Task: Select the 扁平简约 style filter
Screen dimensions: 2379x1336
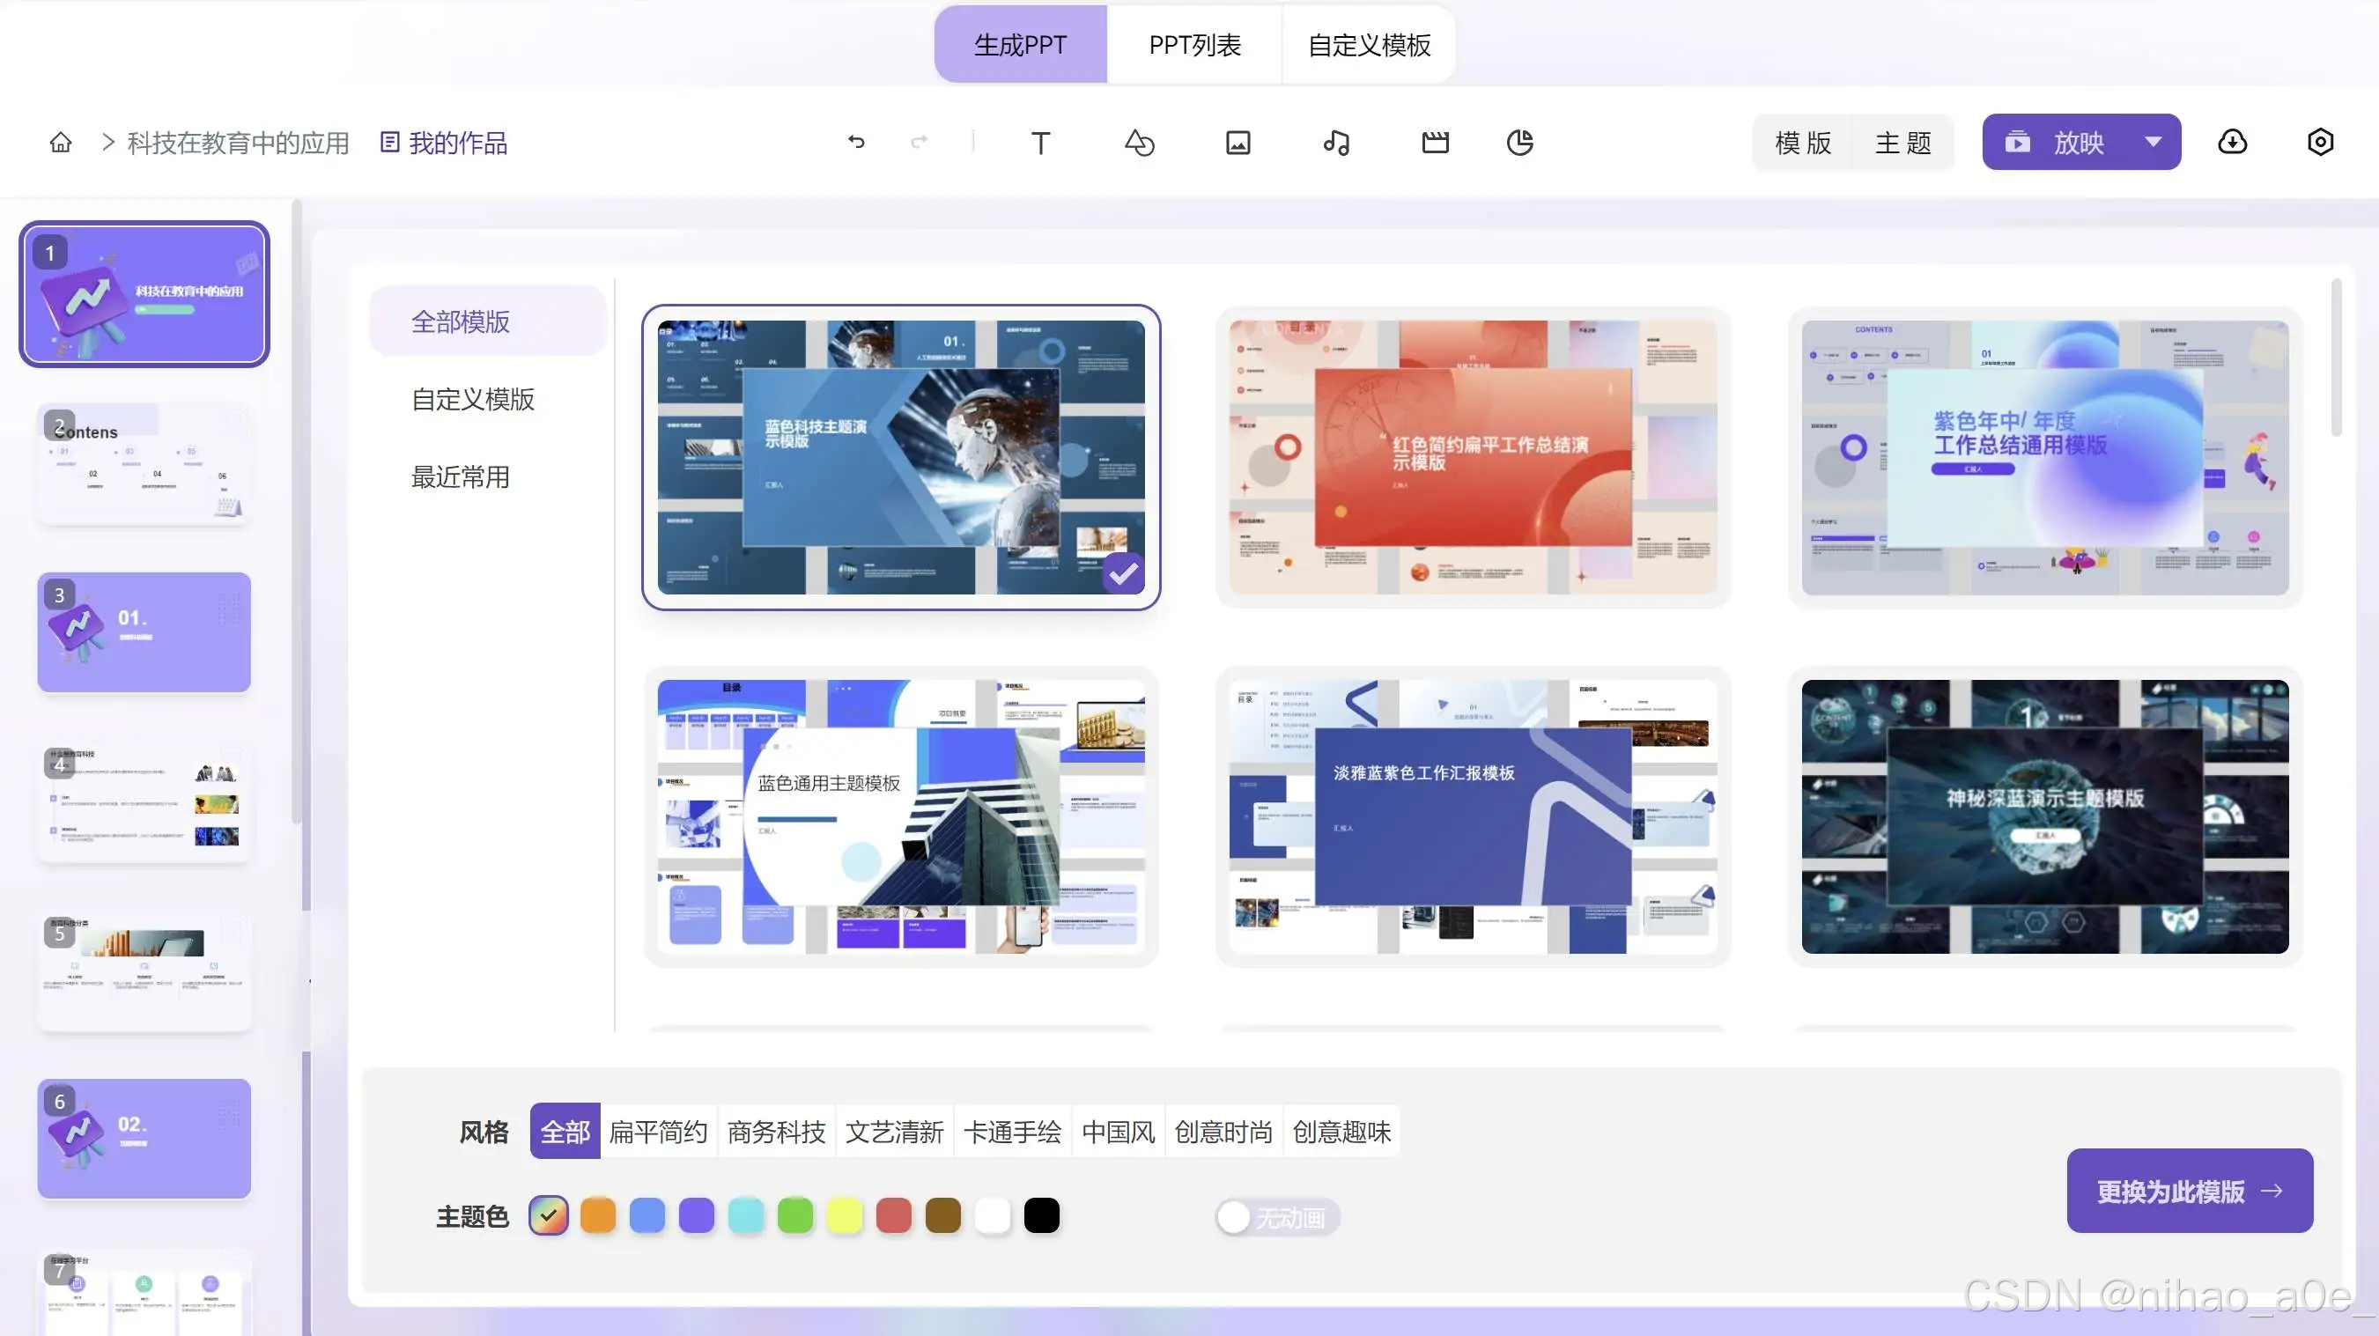Action: [658, 1131]
